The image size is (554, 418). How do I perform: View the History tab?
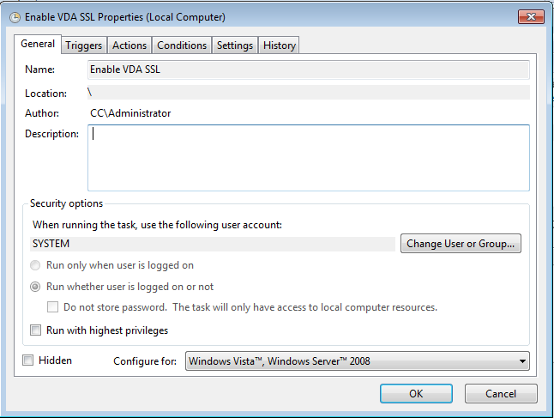click(280, 45)
